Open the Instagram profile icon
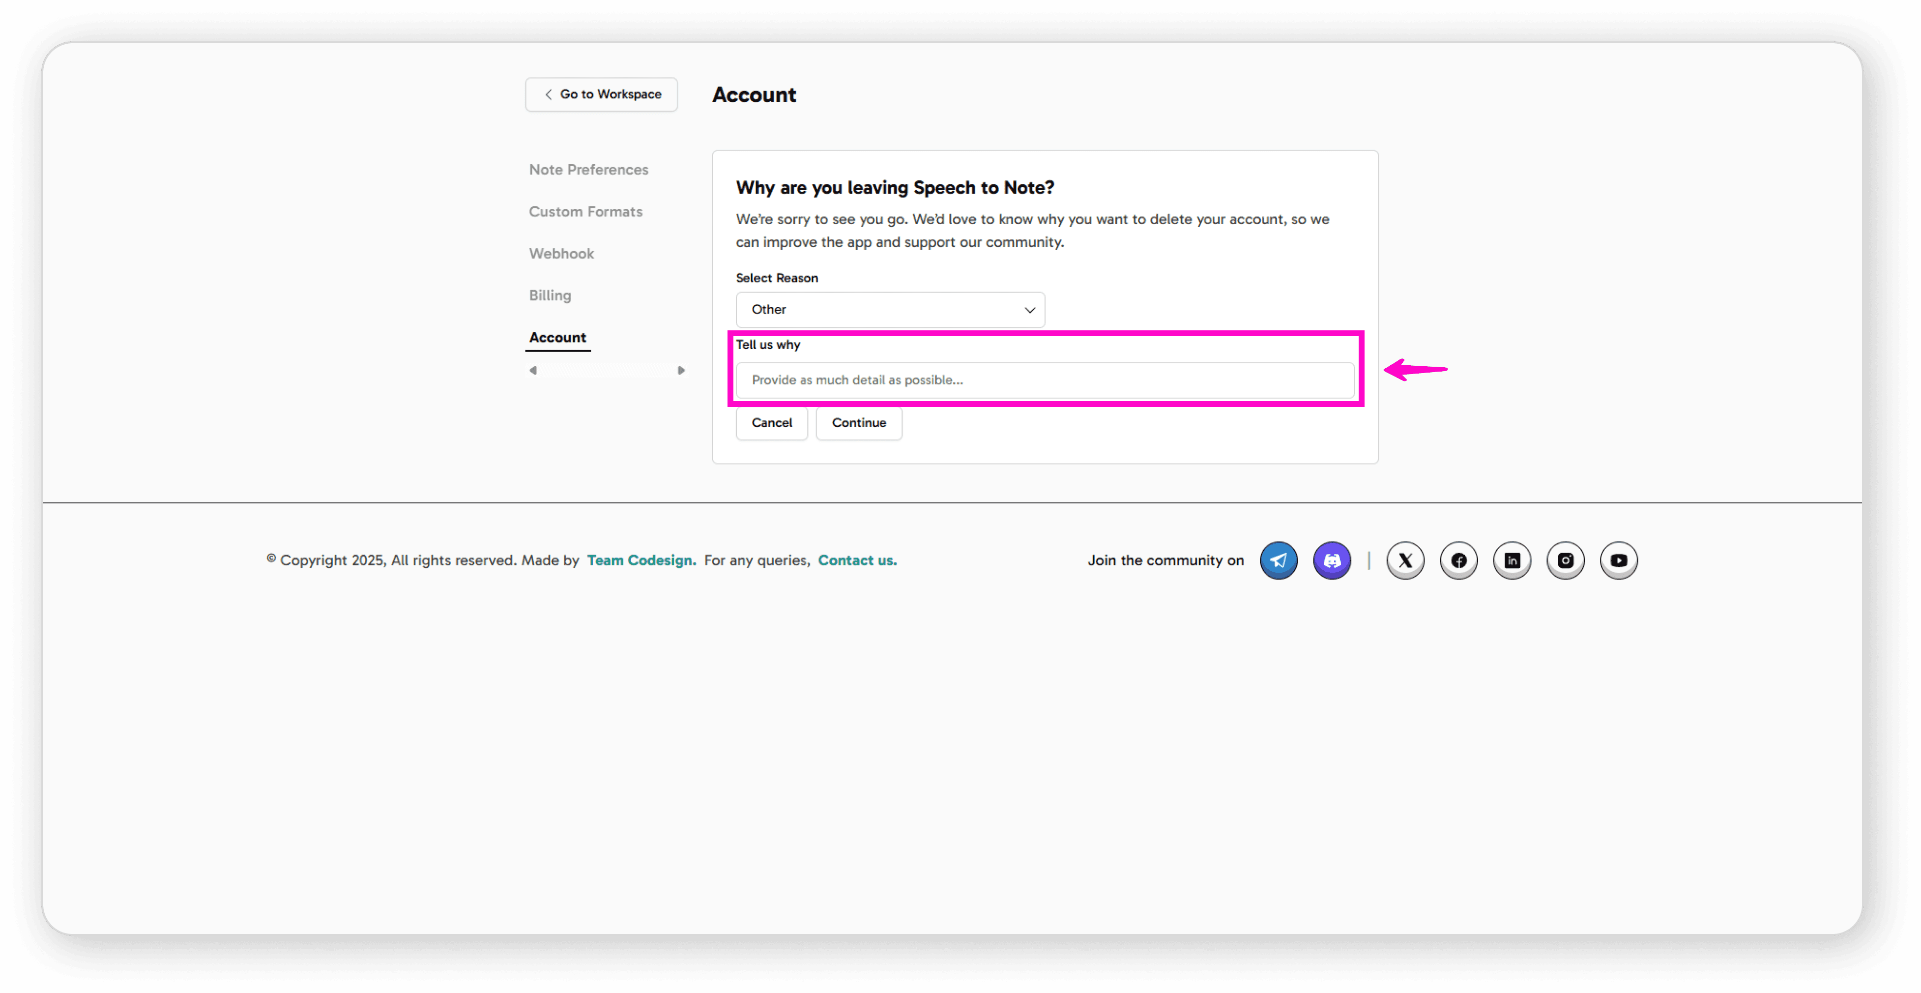 click(x=1565, y=560)
